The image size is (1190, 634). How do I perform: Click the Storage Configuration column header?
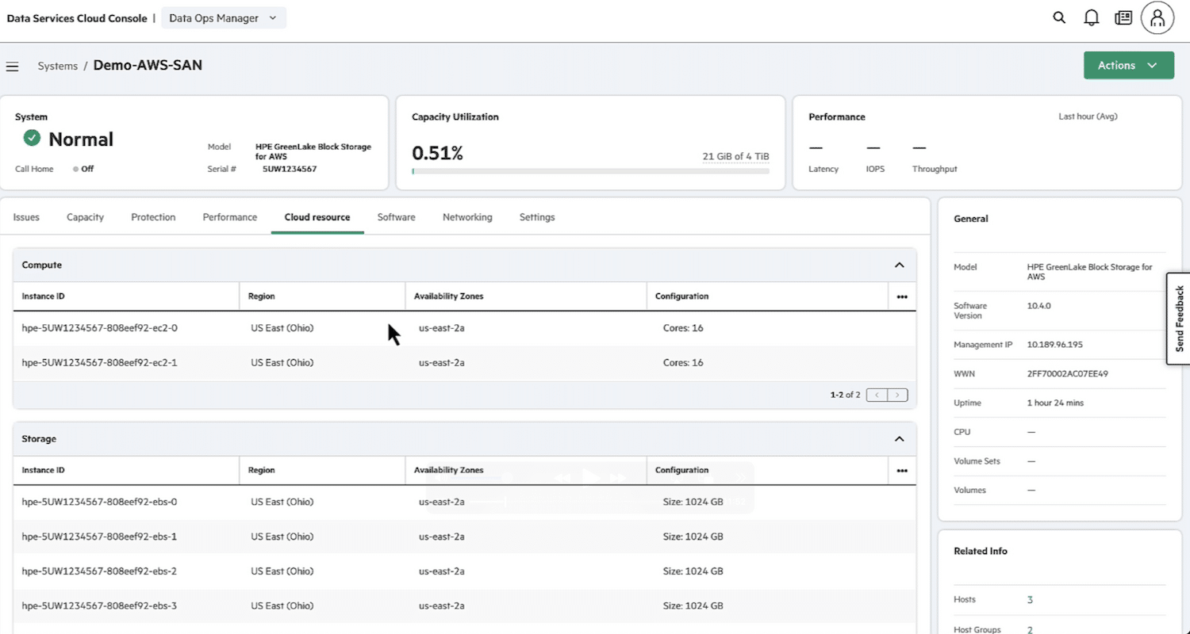click(x=767, y=470)
